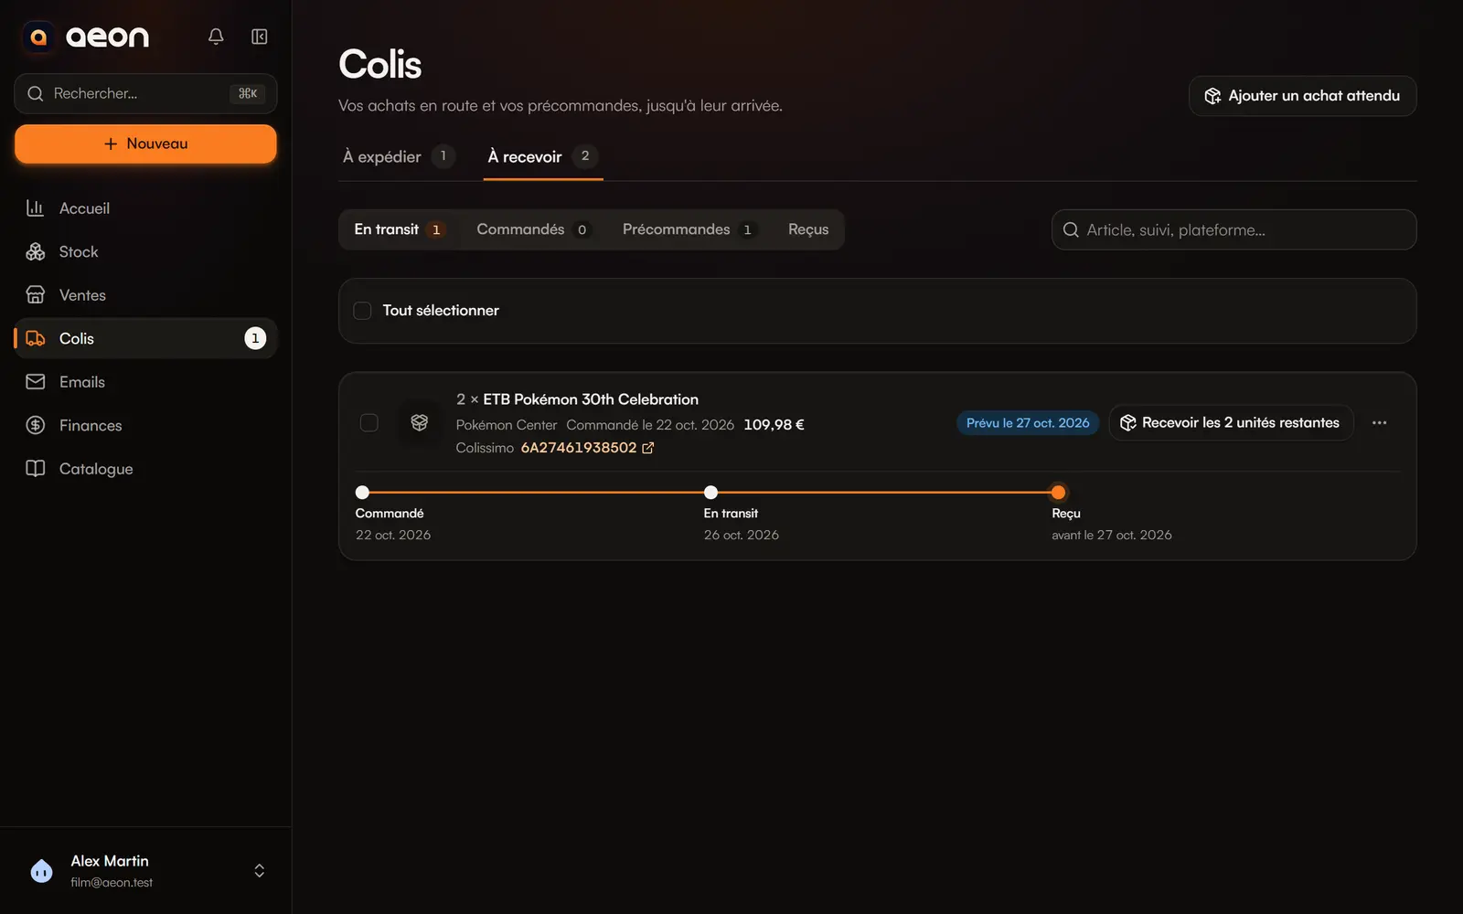Image resolution: width=1463 pixels, height=914 pixels.
Task: Go to Stock section
Action: pyautogui.click(x=145, y=251)
